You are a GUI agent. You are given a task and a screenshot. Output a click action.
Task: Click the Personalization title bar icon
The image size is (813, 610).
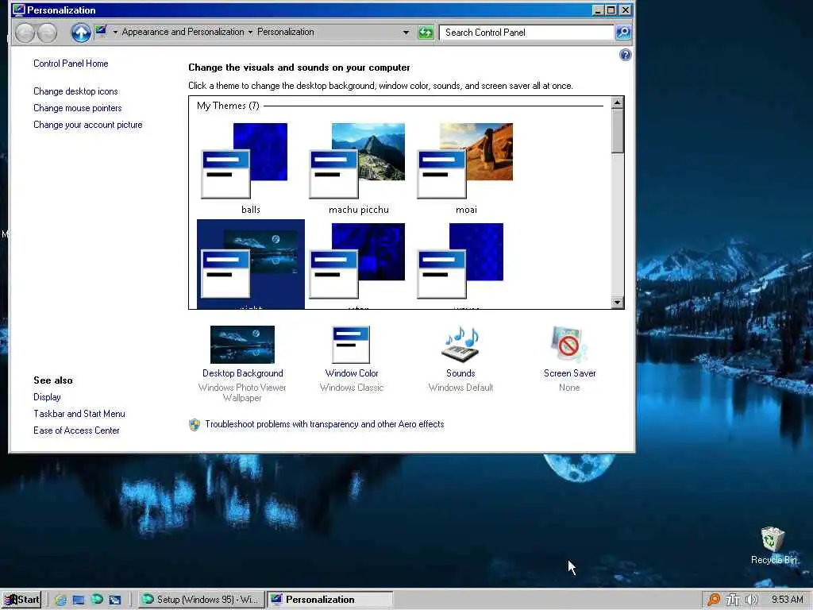[19, 10]
